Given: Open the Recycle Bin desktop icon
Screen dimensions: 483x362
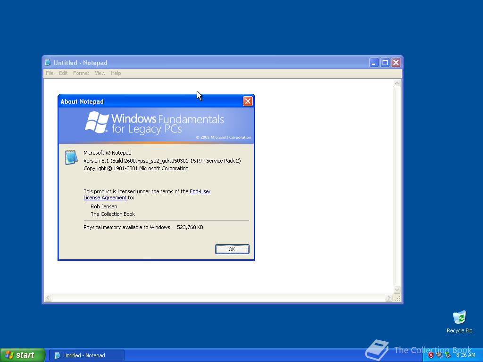Looking at the screenshot, I should point(459,322).
